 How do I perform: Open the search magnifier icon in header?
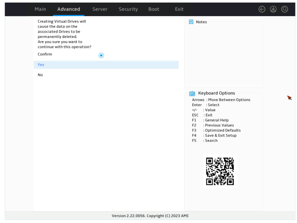tap(284, 9)
